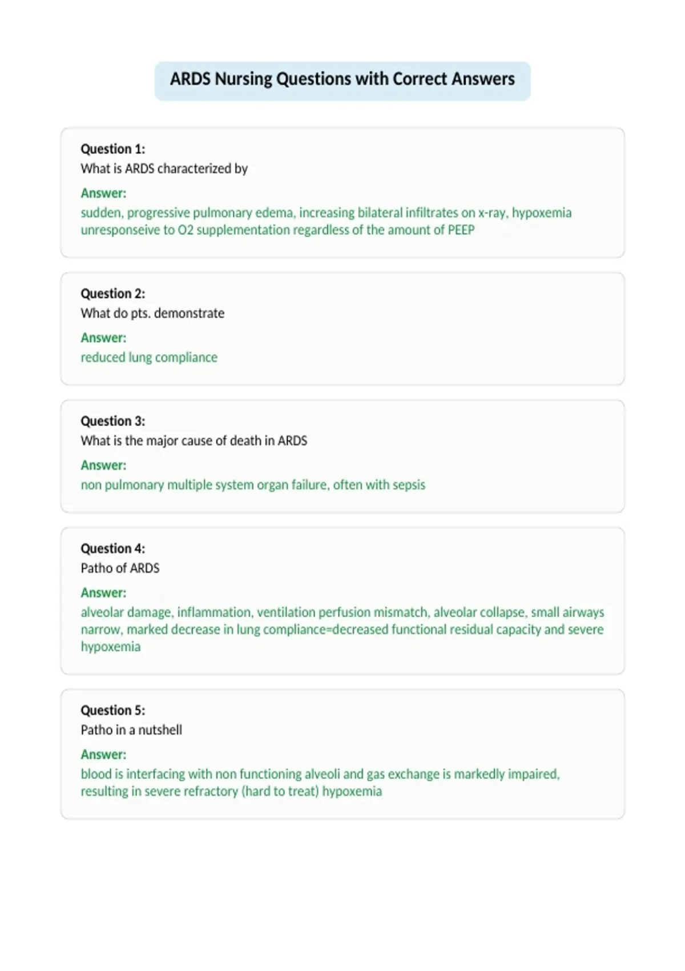Click the title 'ARDS Nursing Questions with Correct Answers'
The width and height of the screenshot is (685, 971).
click(342, 79)
